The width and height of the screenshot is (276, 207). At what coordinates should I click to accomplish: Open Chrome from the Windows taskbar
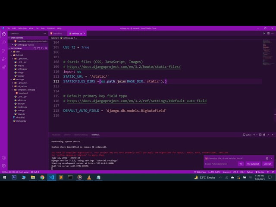click(x=42, y=177)
